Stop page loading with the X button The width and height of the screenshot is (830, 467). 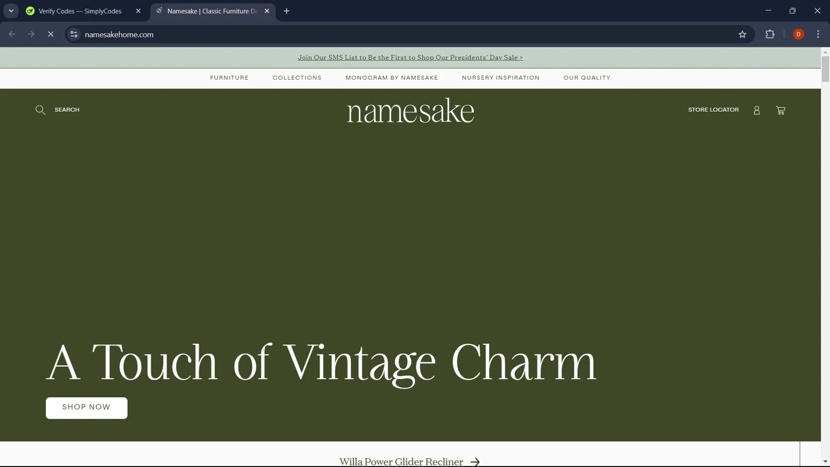pos(50,34)
